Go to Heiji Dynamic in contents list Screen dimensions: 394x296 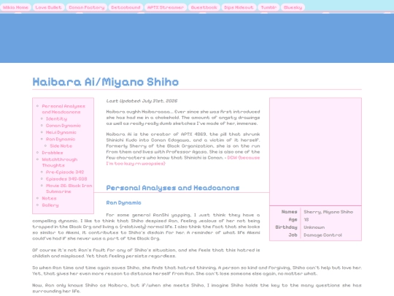point(61,132)
